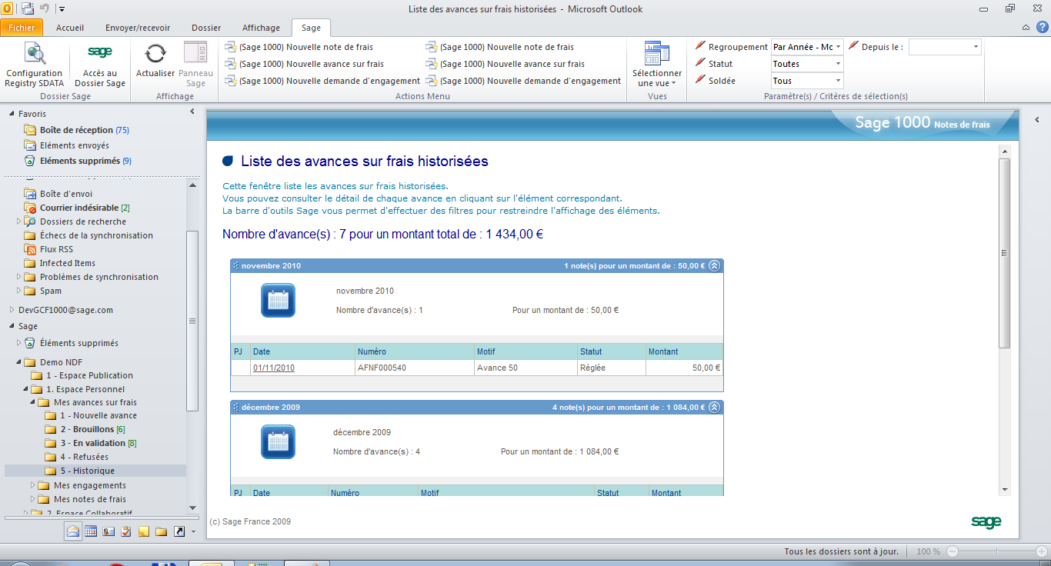
Task: Select the 2 - Brouillons folder
Action: [x=92, y=429]
